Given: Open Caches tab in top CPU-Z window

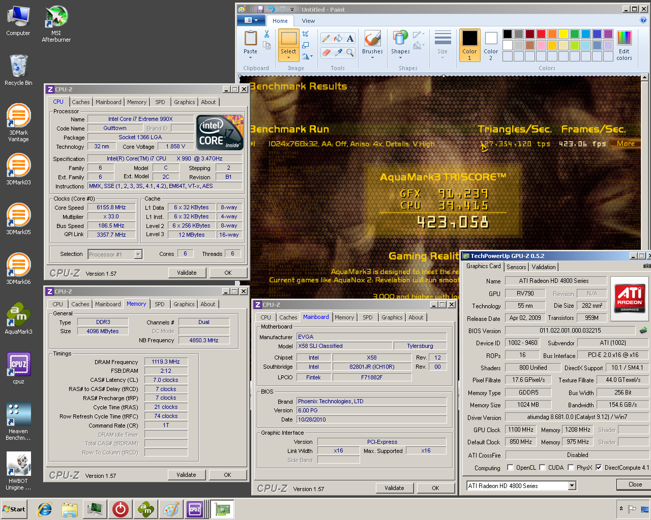Looking at the screenshot, I should [x=80, y=102].
